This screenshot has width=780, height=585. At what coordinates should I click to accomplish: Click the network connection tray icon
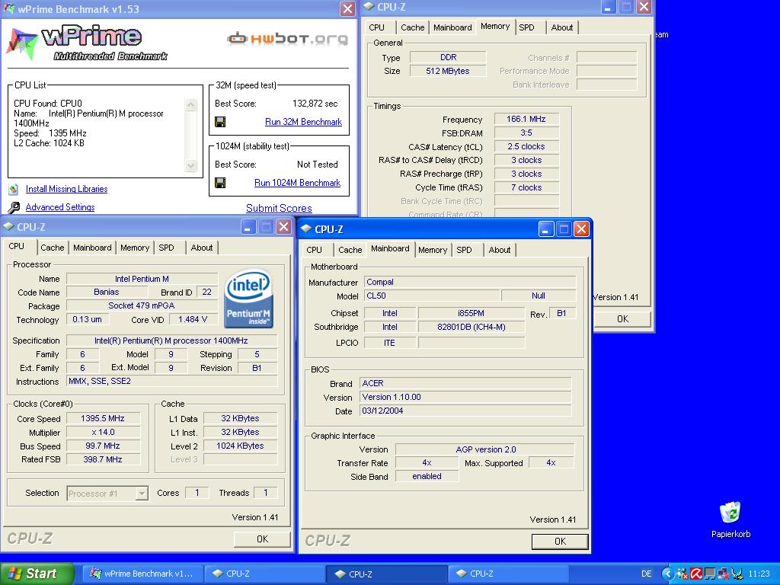click(710, 574)
